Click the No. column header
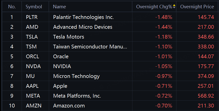219x111 pixels. (12, 7)
